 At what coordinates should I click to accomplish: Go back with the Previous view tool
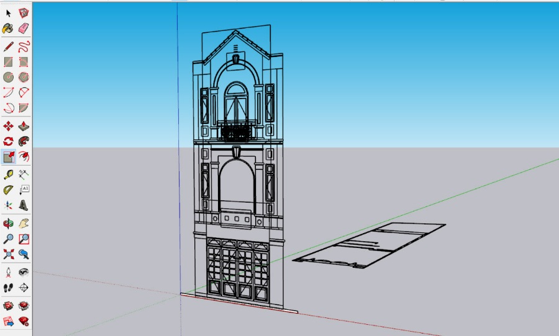click(24, 254)
